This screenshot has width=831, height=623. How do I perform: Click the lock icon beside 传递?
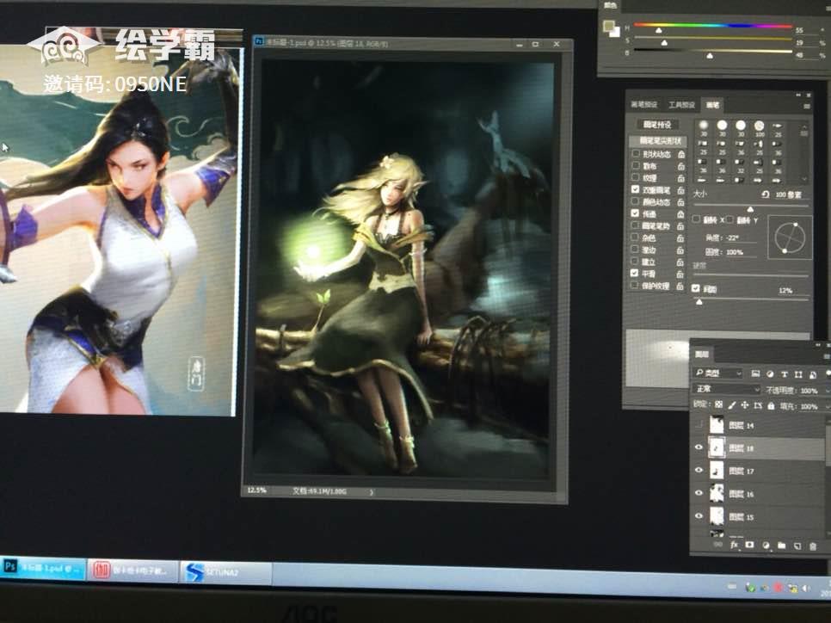681,213
